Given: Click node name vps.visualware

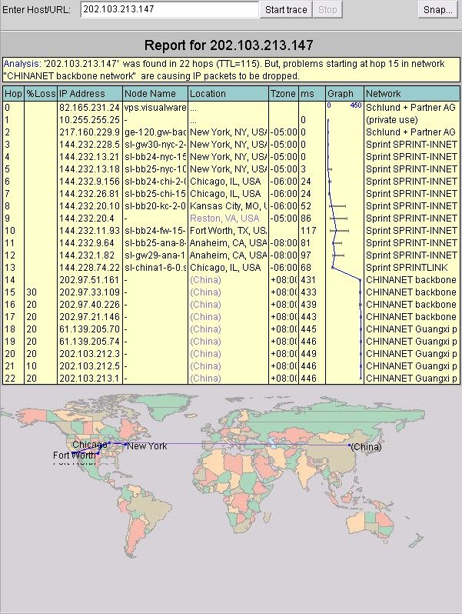Looking at the screenshot, I should 155,107.
